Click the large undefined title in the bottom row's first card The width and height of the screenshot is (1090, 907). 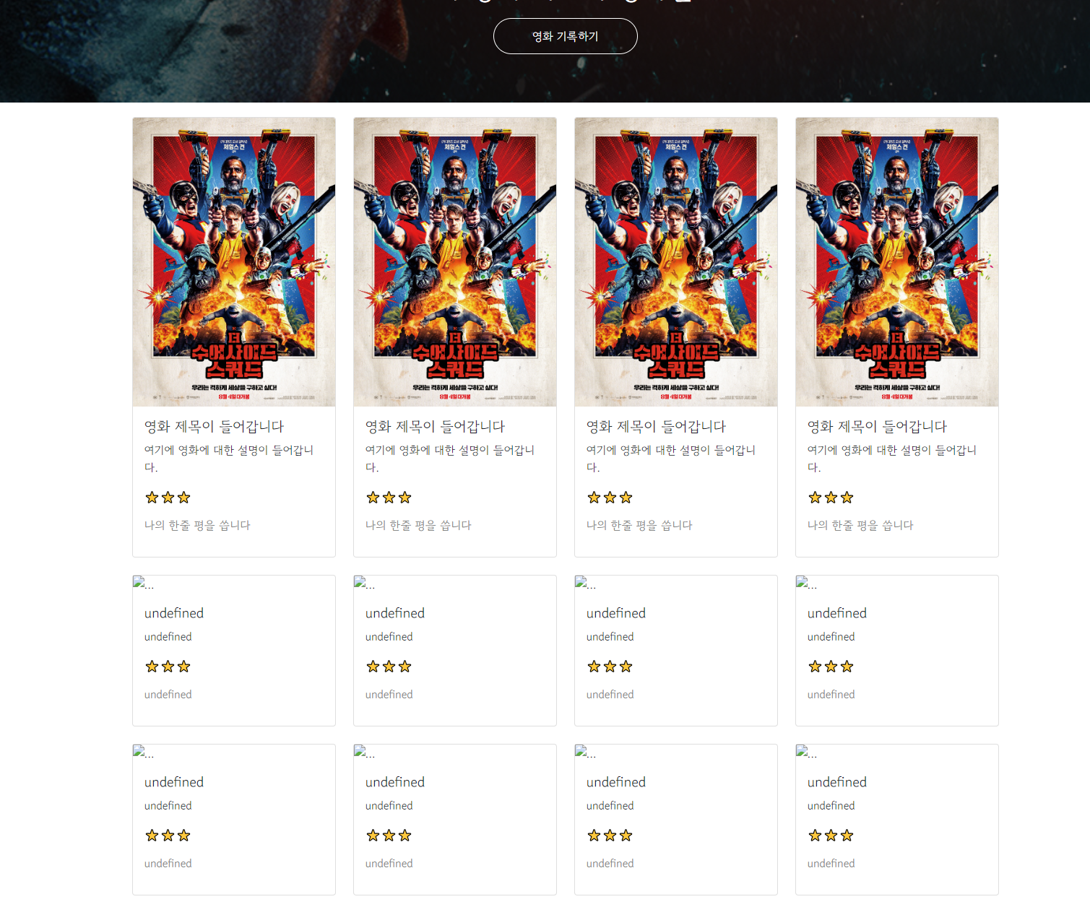[x=174, y=782]
